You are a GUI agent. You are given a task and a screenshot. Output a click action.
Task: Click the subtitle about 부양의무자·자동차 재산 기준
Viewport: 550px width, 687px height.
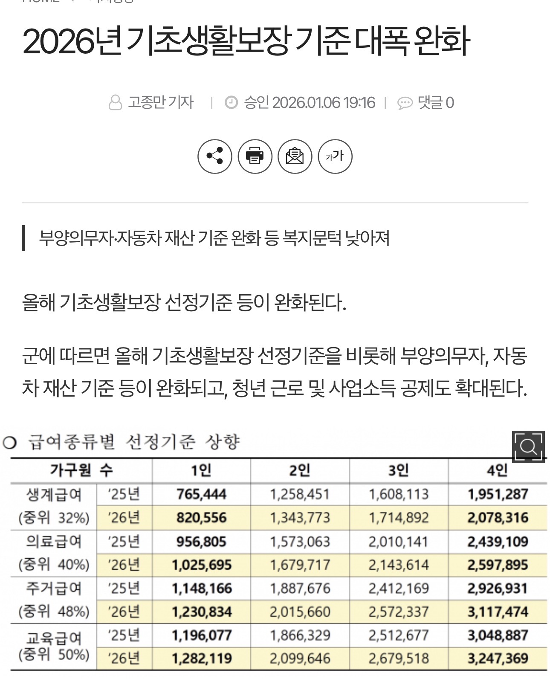pyautogui.click(x=214, y=238)
